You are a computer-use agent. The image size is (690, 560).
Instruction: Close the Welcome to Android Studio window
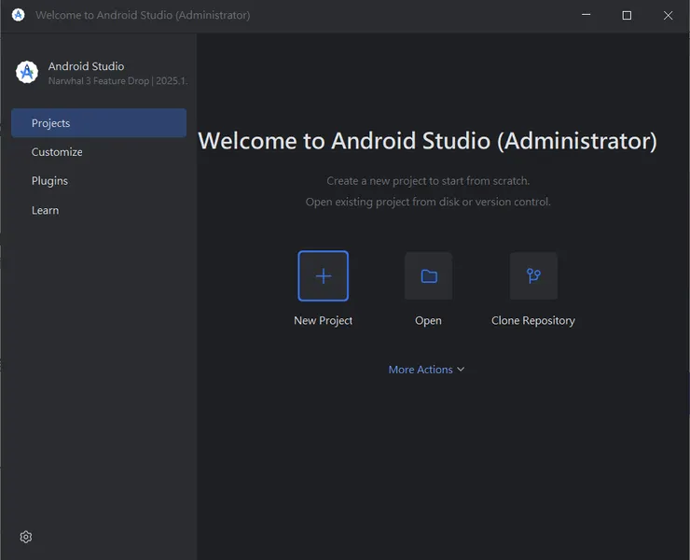pos(668,15)
